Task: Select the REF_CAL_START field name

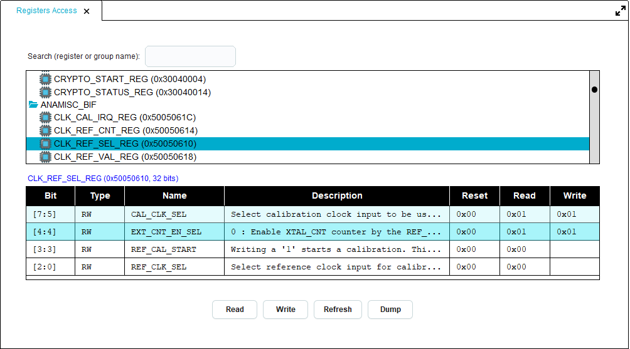Action: pyautogui.click(x=164, y=249)
